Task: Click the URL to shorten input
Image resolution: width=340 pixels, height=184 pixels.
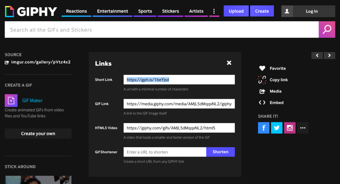Action: (x=165, y=152)
